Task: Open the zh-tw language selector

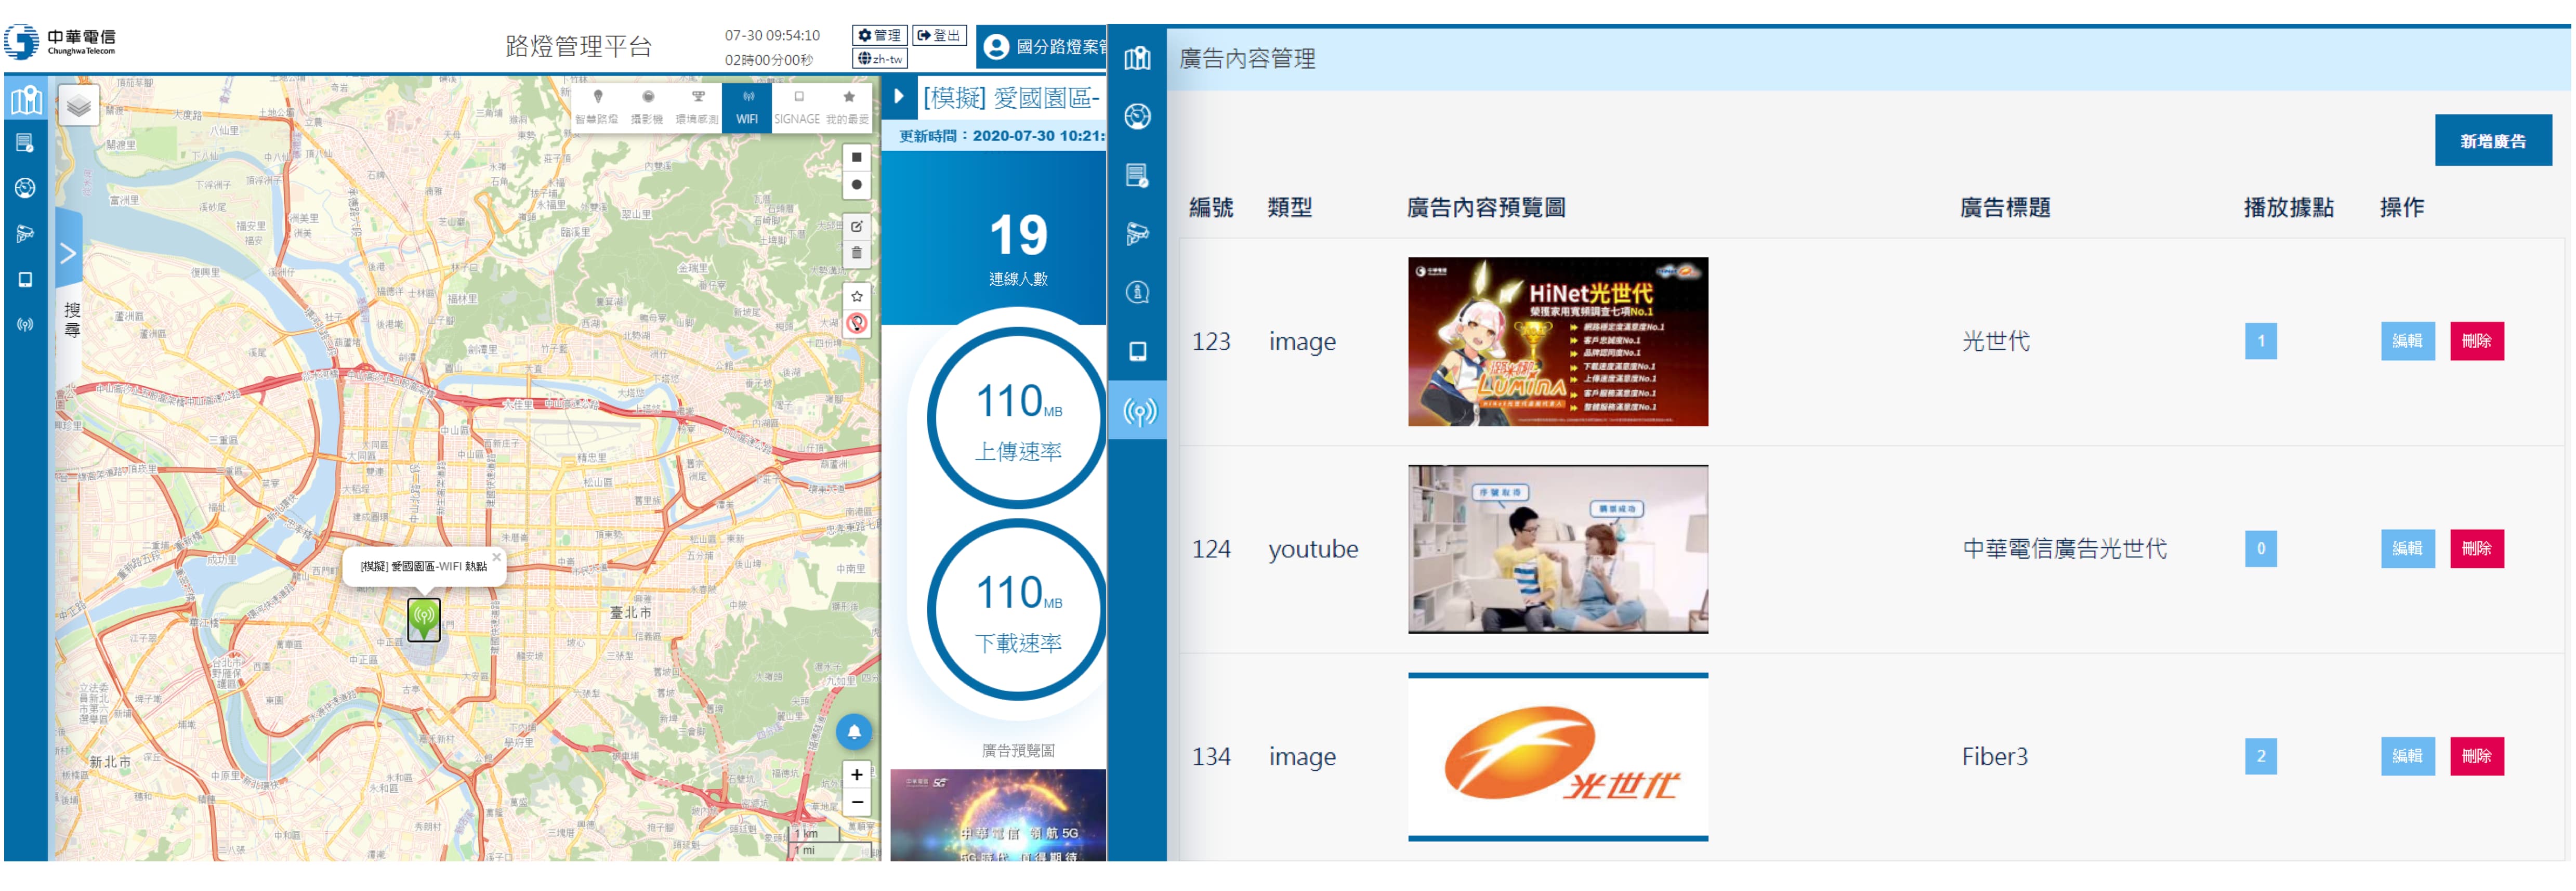Action: (x=880, y=59)
